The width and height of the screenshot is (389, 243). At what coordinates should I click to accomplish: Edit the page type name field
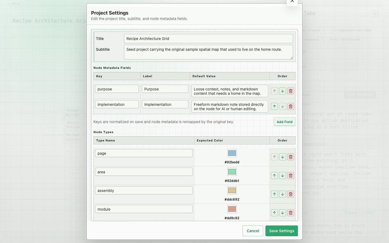[144, 153]
